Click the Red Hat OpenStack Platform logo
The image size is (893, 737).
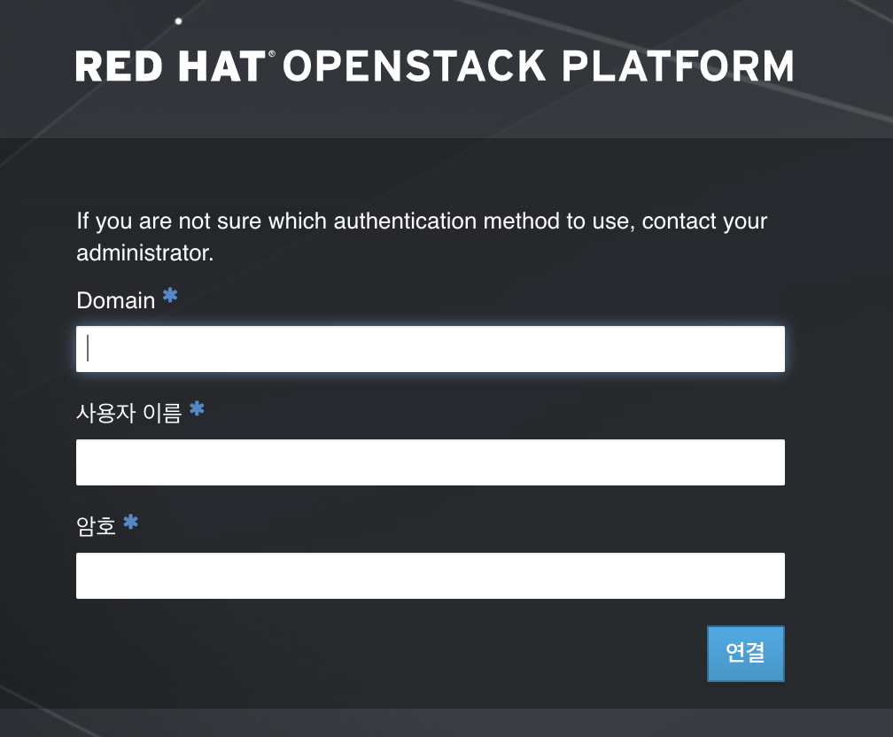pos(434,66)
